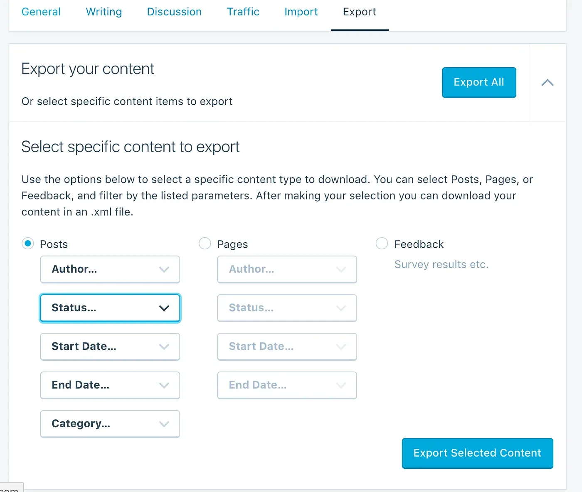Image resolution: width=582 pixels, height=492 pixels.
Task: Open the Posts Author dropdown
Action: (110, 269)
